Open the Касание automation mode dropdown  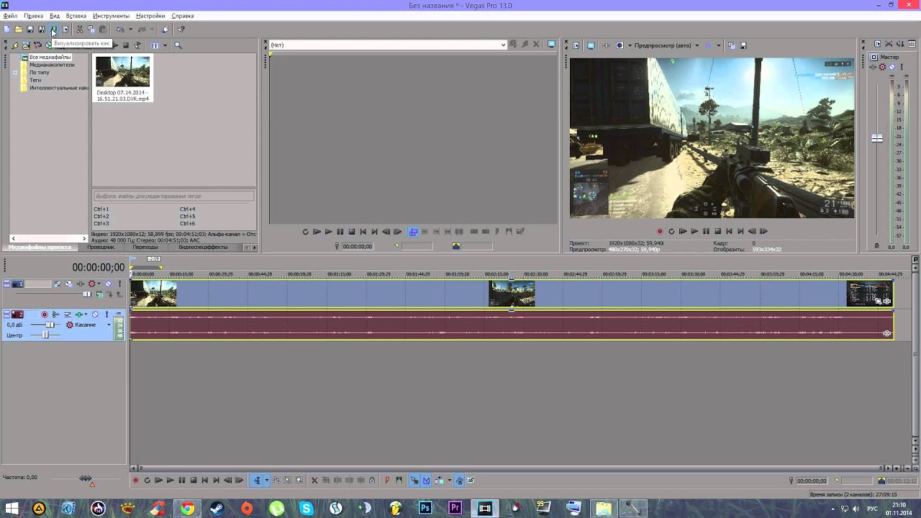click(x=109, y=324)
